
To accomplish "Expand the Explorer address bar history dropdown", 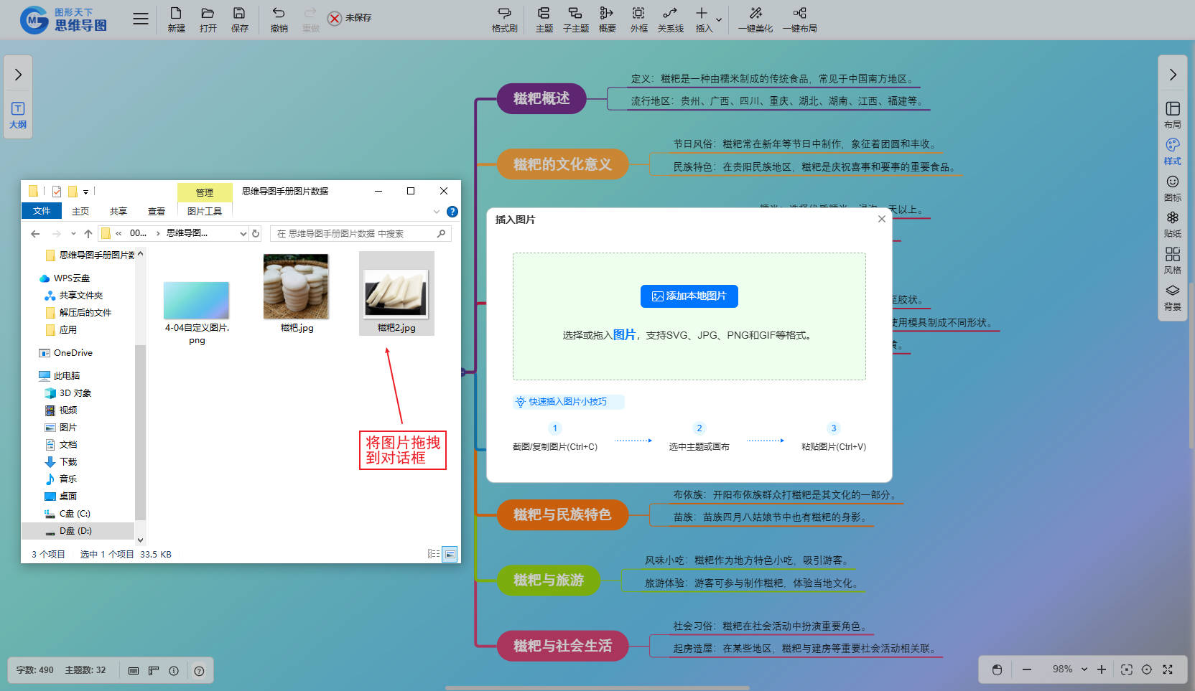I will 243,233.
